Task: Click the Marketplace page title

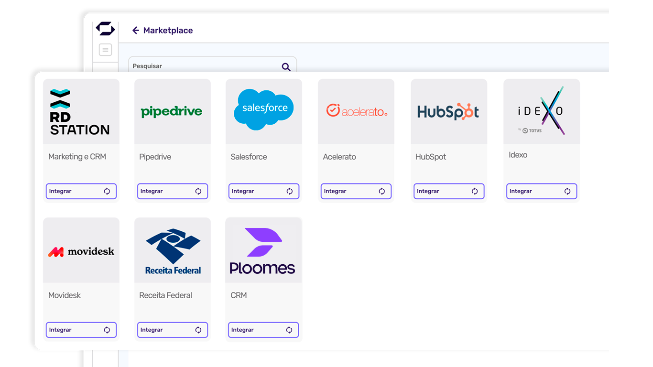Action: (168, 31)
